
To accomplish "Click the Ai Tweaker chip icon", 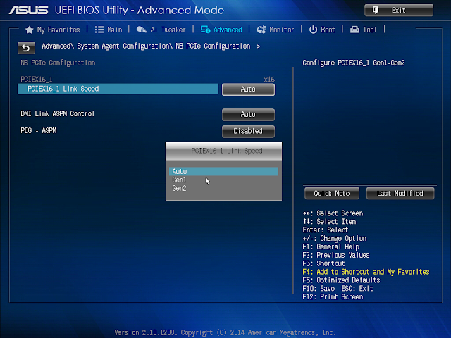I will click(x=142, y=30).
